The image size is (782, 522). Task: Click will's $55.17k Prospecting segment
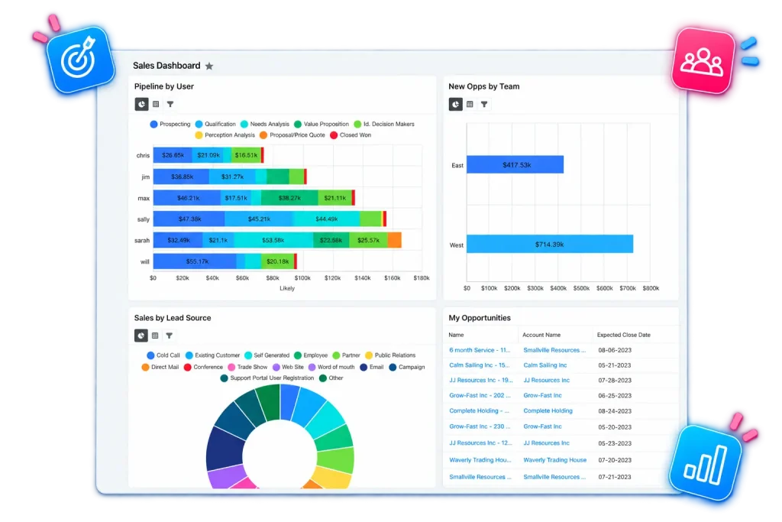(x=195, y=261)
